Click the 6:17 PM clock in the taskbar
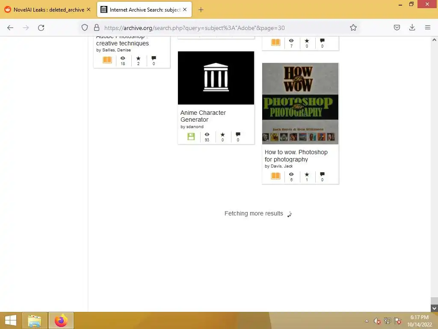Viewport: 438px width, 329px height. (420, 317)
